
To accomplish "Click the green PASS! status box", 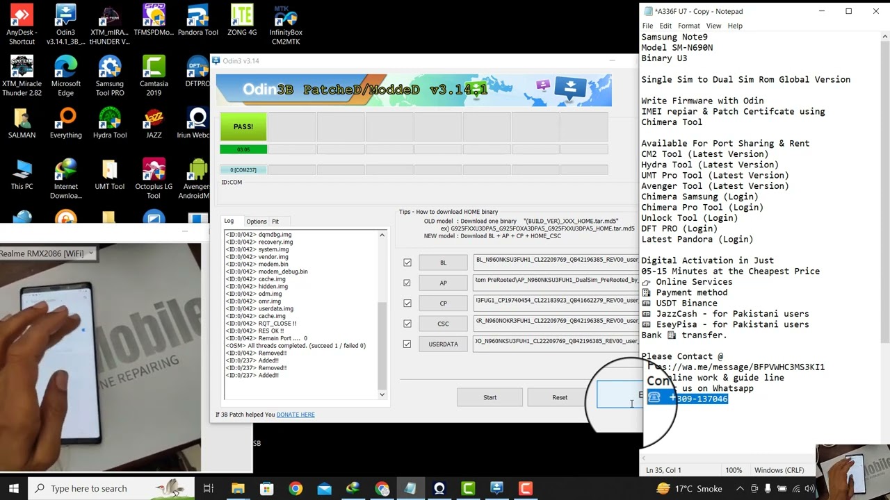I will click(243, 126).
